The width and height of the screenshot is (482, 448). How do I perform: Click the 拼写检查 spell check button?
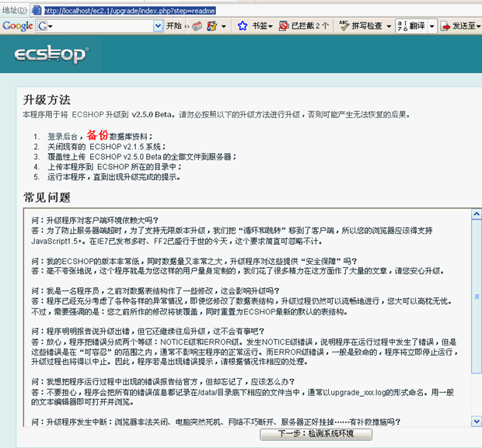(361, 26)
